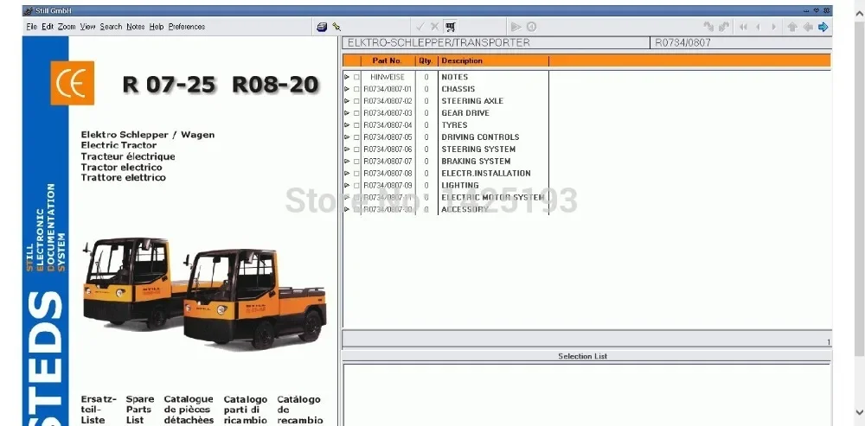This screenshot has width=865, height=426.
Task: Tick the checkbox in the STEERING AXLE row
Action: coord(356,101)
